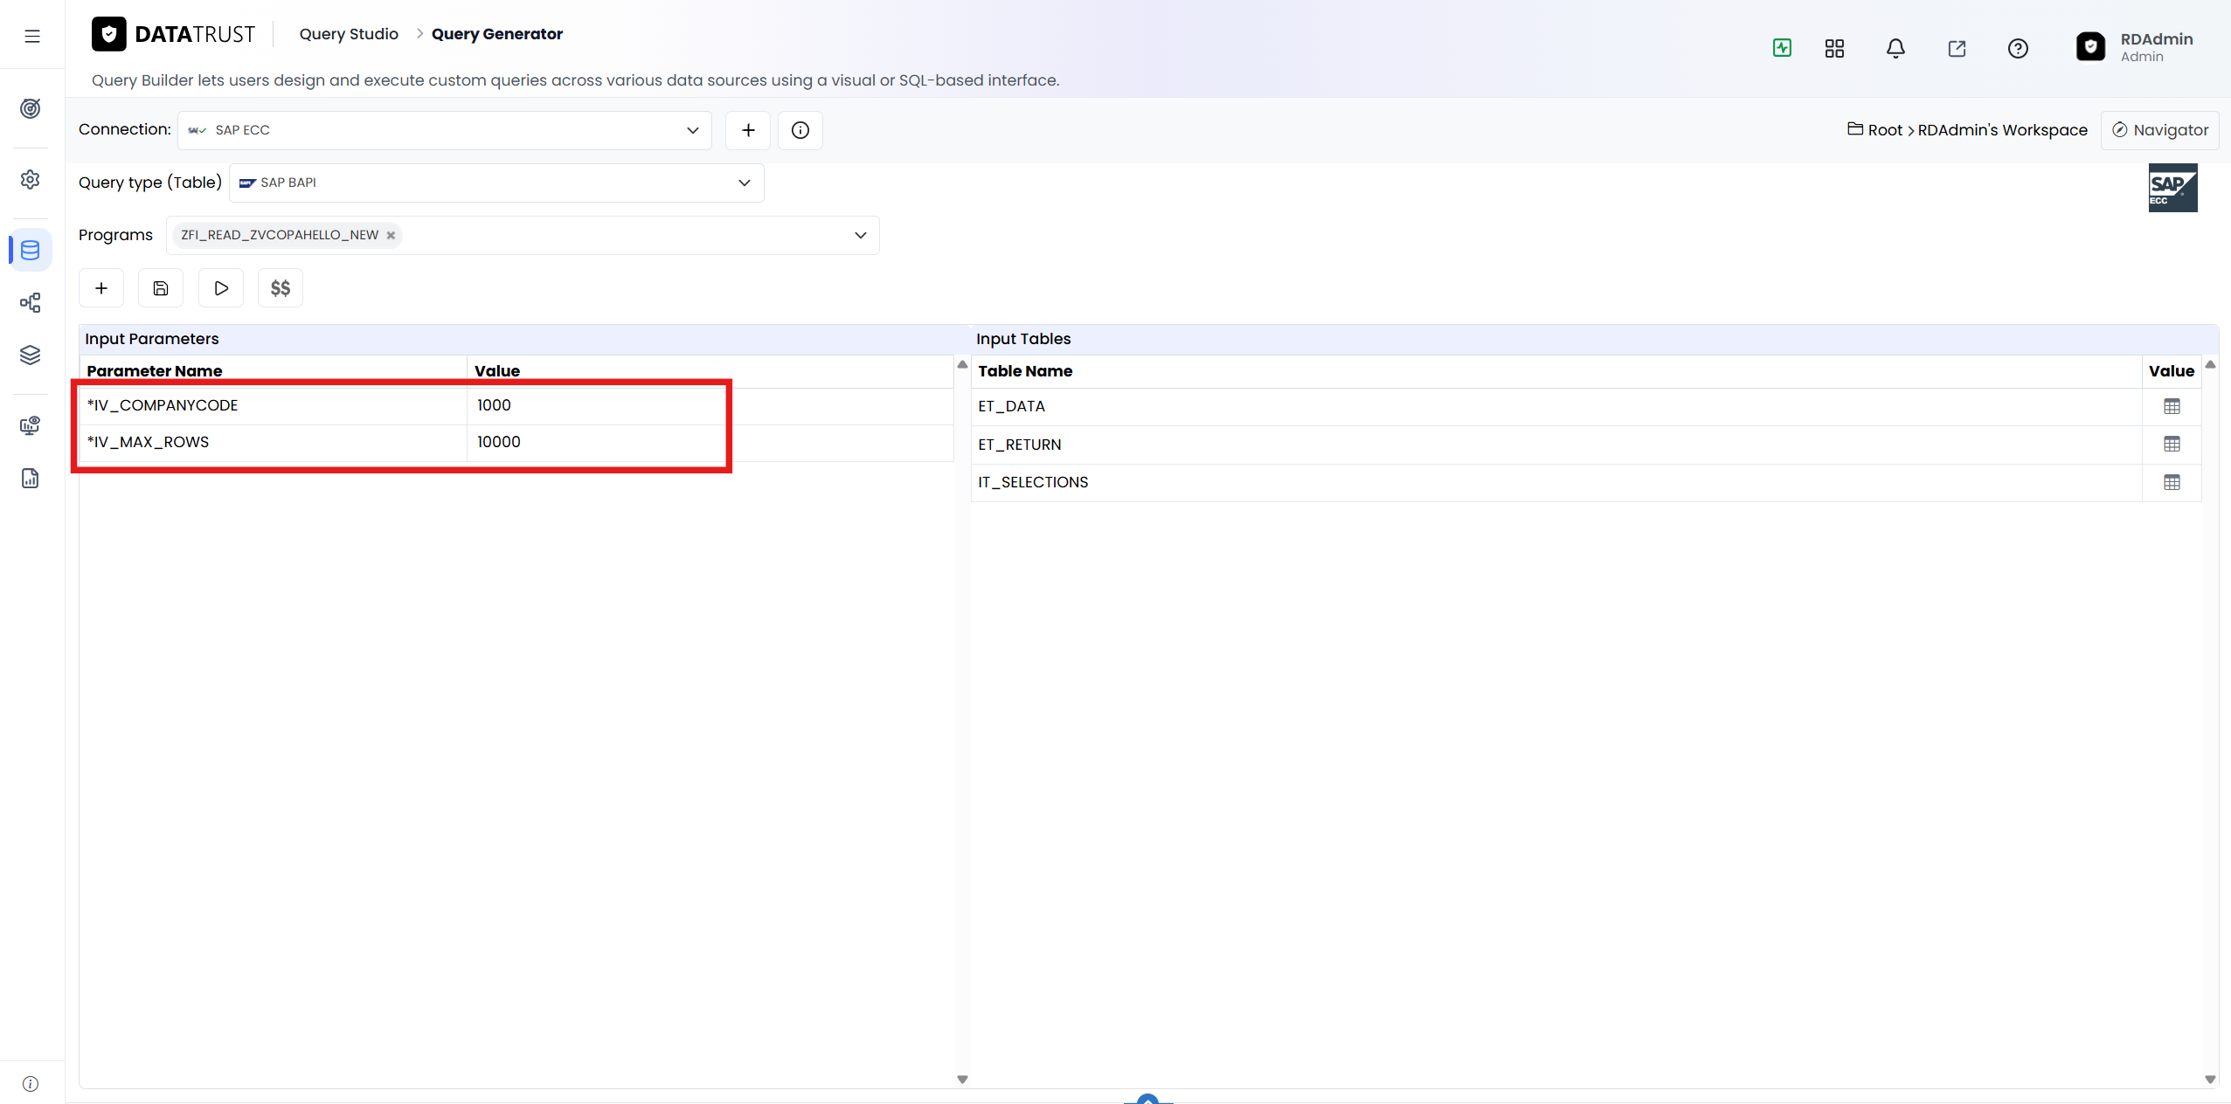Click the green activity monitor icon
The height and width of the screenshot is (1104, 2231).
coord(1782,48)
